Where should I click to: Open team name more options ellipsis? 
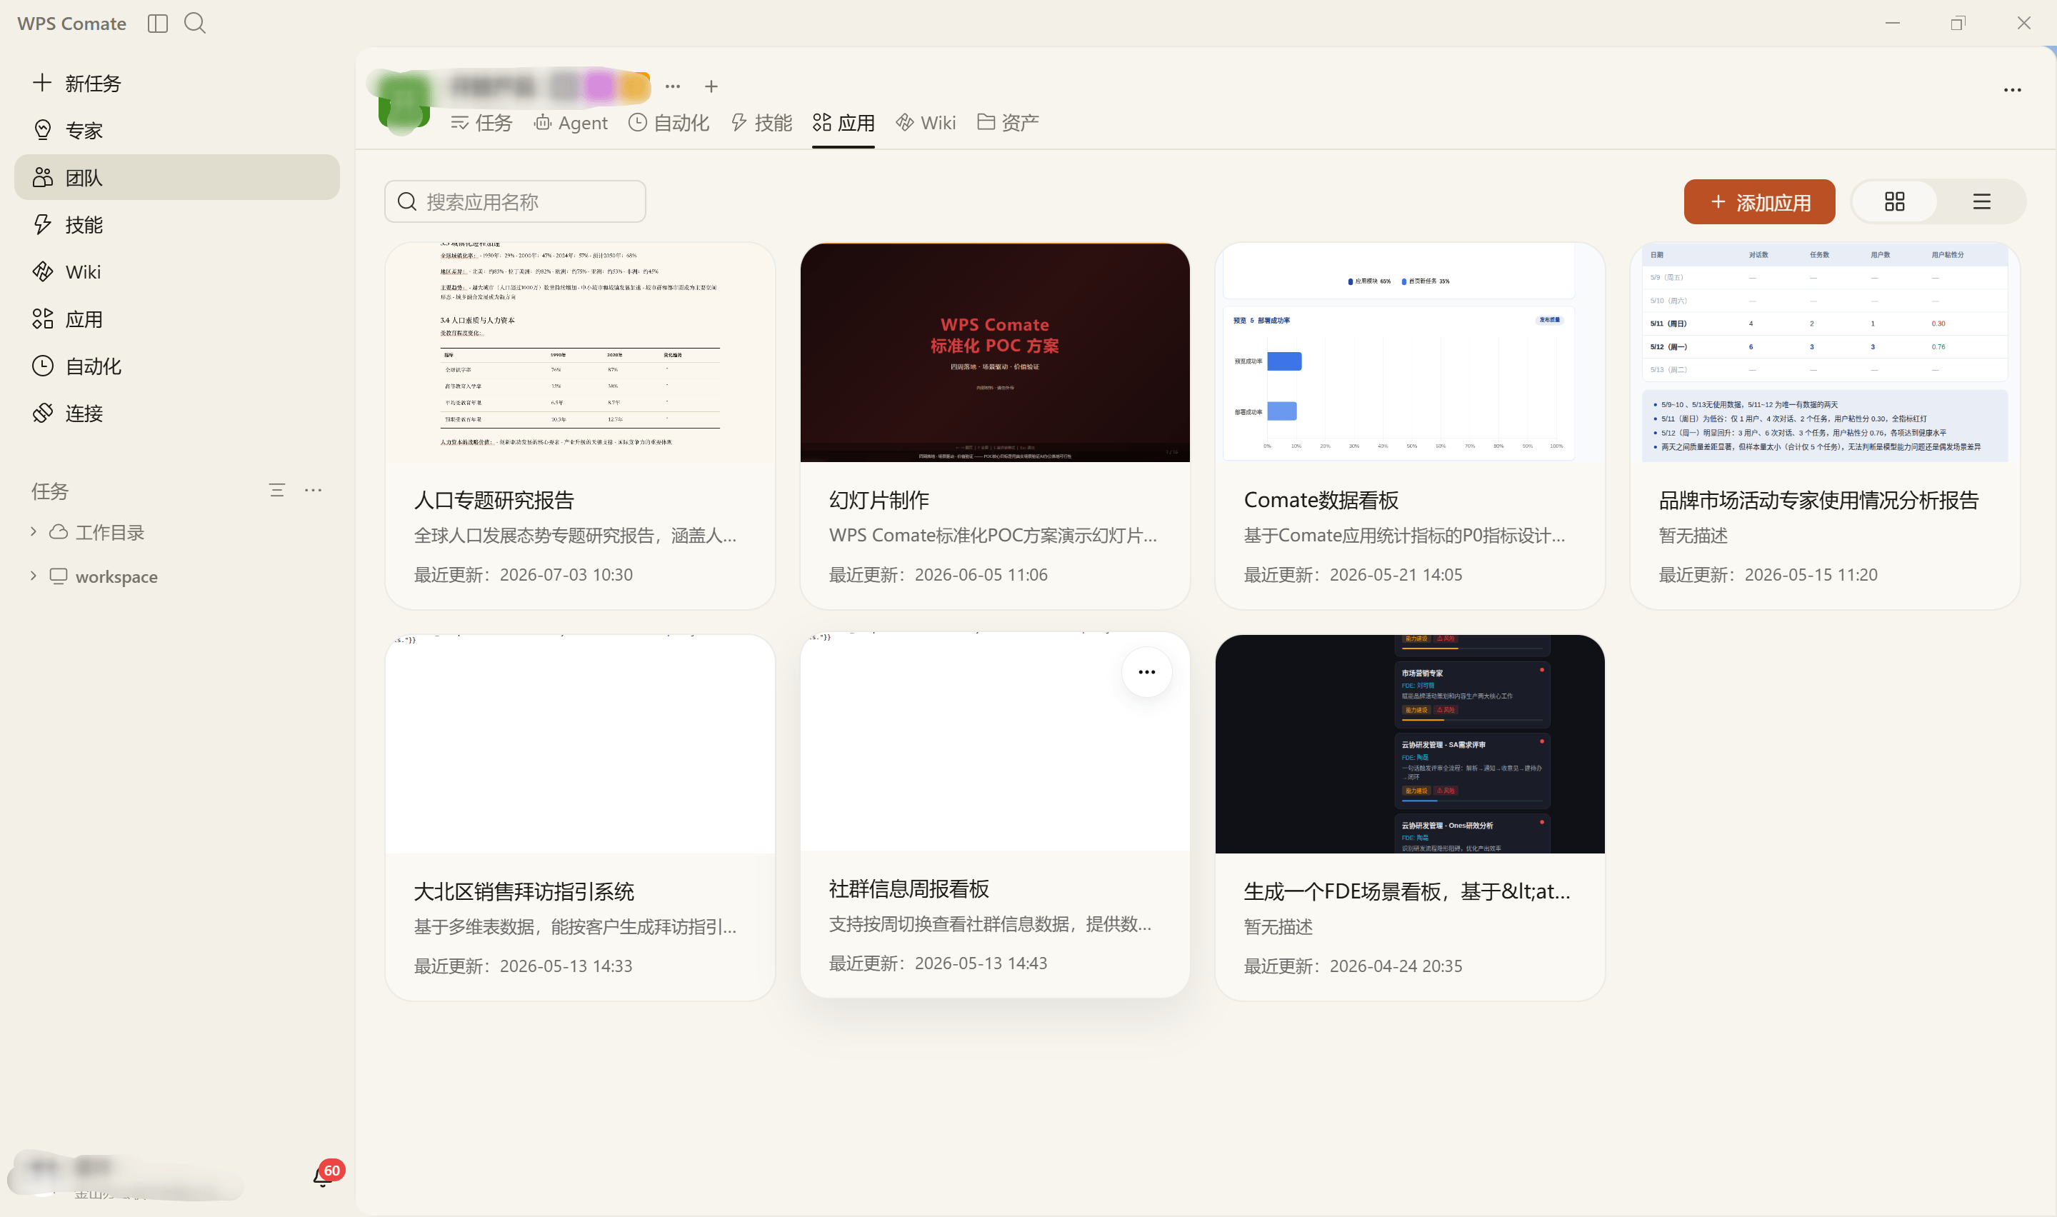(x=673, y=86)
